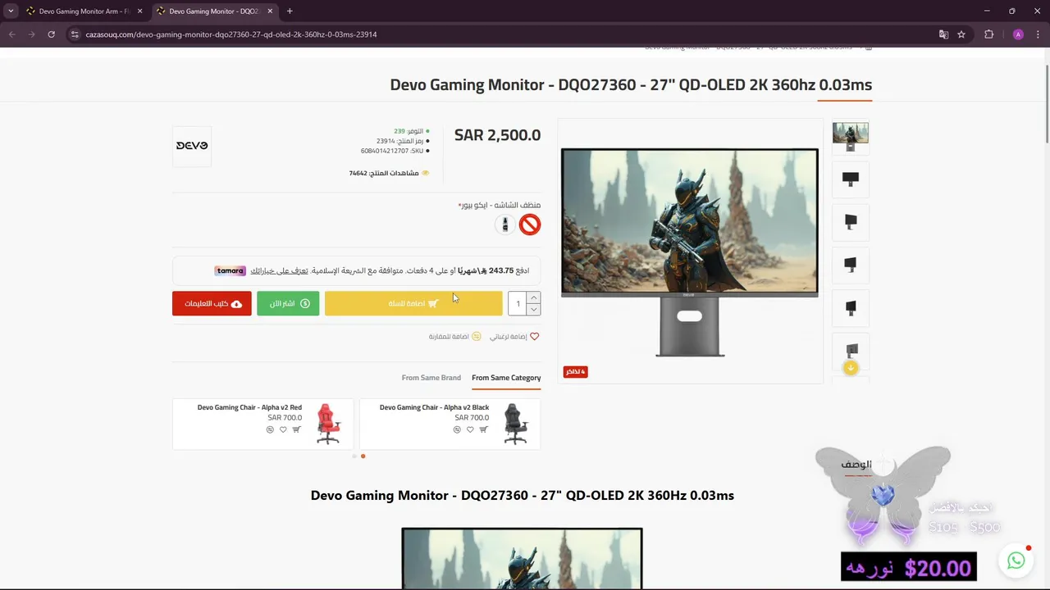
Task: Select the Eco Pure screen cleaner bottle option
Action: click(x=505, y=225)
